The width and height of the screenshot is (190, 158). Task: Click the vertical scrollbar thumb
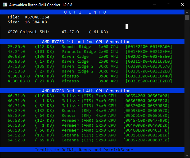pos(187,17)
